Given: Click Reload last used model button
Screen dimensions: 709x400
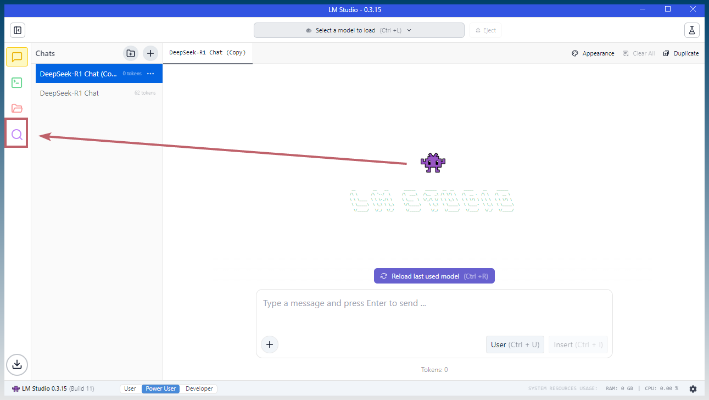Looking at the screenshot, I should click(x=434, y=276).
